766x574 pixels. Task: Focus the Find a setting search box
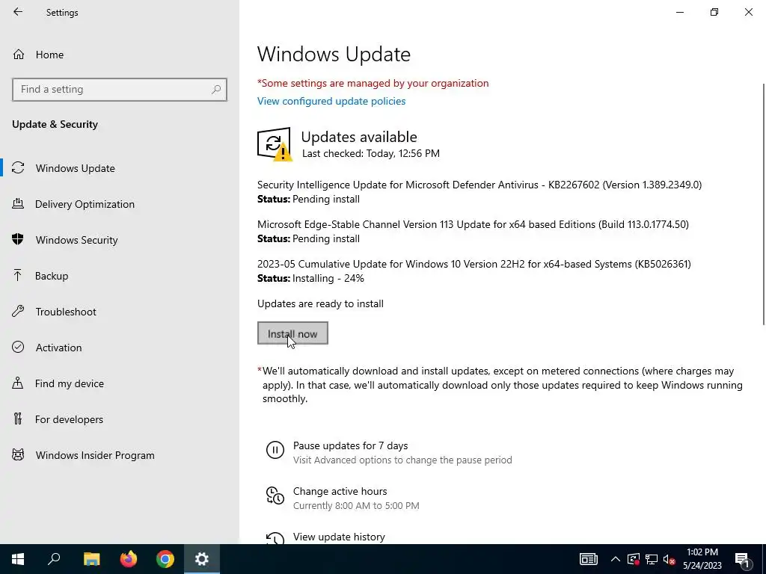coord(120,90)
